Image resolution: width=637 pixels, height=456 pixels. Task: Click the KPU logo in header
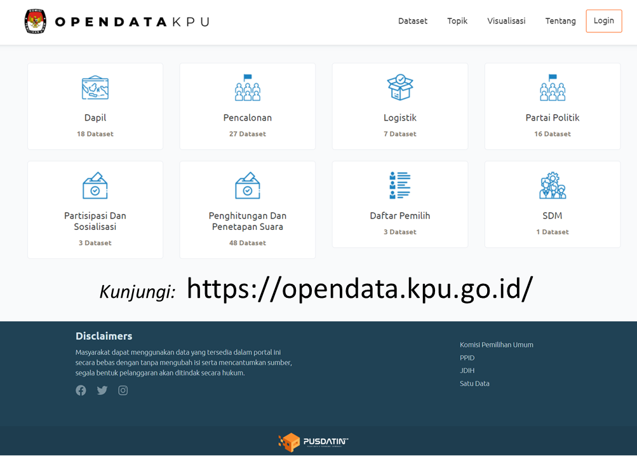[x=36, y=22]
